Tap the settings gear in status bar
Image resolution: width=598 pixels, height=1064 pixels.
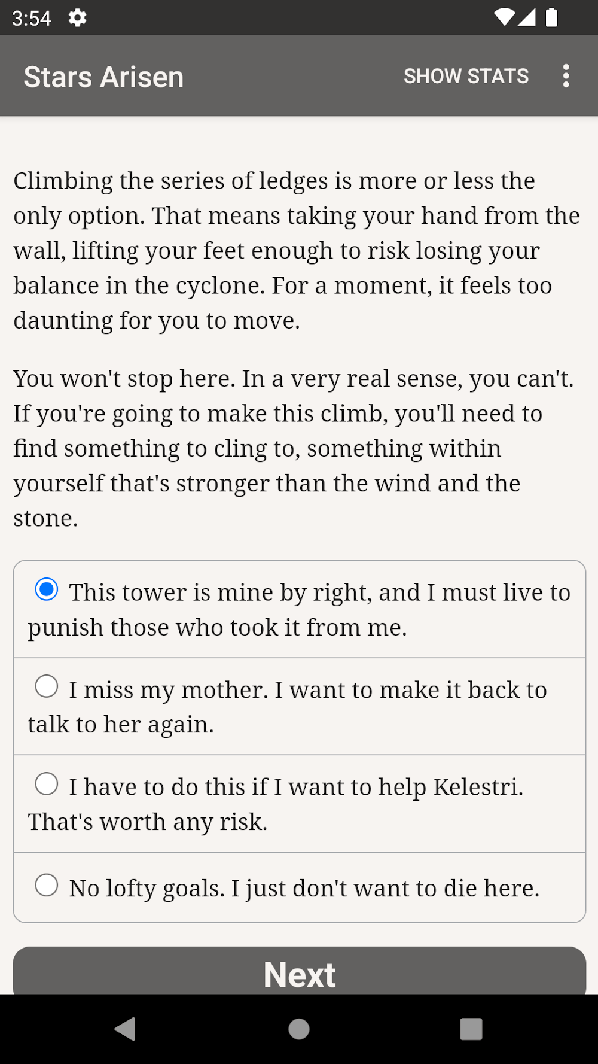coord(78,18)
